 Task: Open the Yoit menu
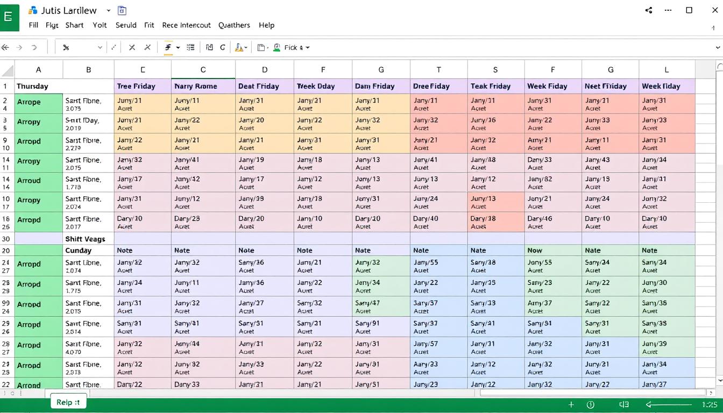(100, 25)
